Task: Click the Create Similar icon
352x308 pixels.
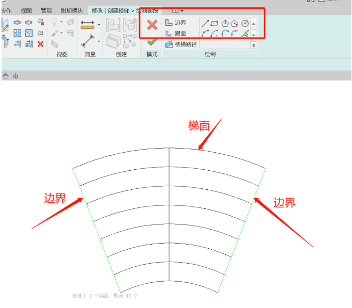Action: [130, 41]
